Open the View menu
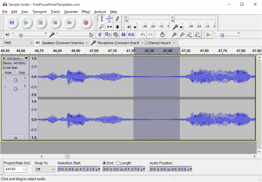262x182 pixels. (24, 12)
